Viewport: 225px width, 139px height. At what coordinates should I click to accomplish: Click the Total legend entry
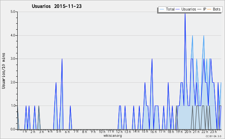[167, 9]
